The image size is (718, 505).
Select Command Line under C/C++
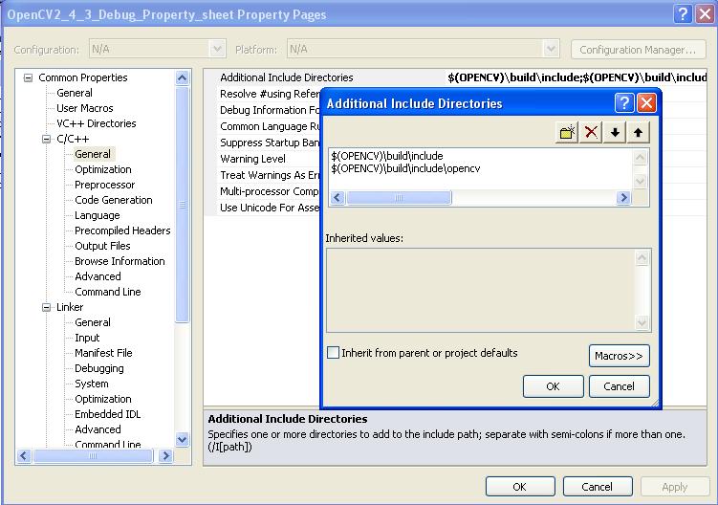coord(108,292)
